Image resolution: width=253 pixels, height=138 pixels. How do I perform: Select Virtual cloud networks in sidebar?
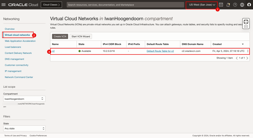click(x=17, y=35)
